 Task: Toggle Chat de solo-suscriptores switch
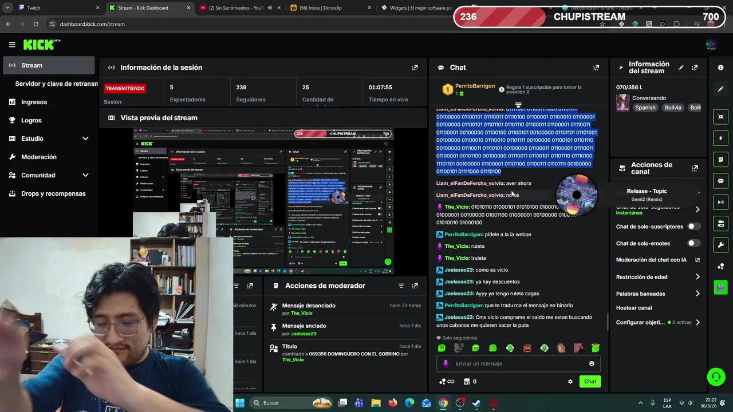[x=693, y=227]
